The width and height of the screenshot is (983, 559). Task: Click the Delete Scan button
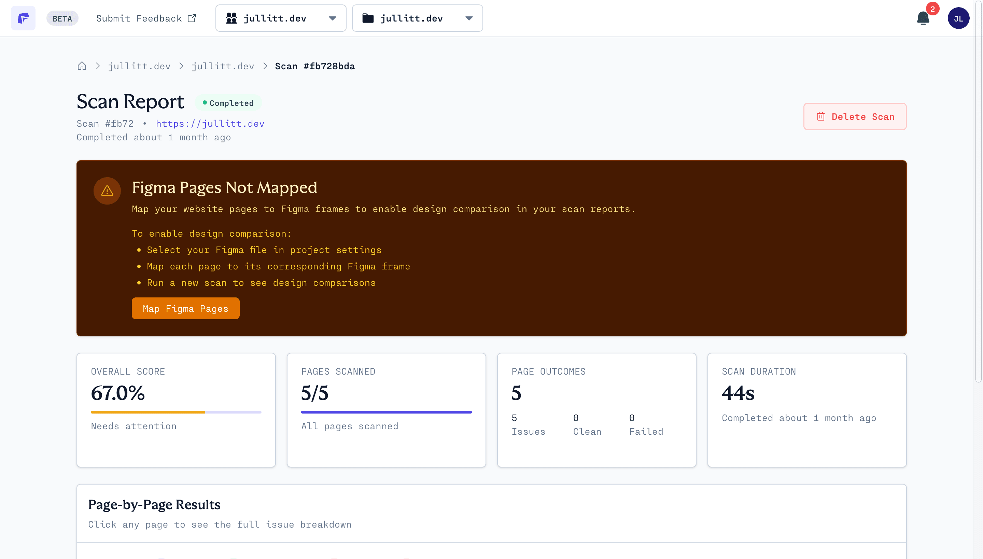tap(855, 116)
